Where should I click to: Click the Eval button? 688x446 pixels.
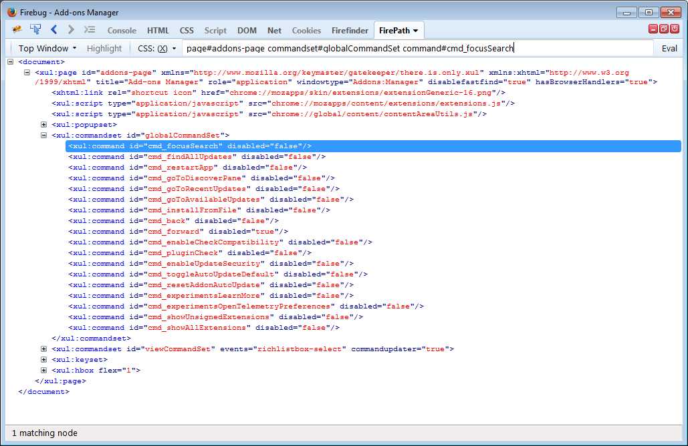tap(669, 48)
